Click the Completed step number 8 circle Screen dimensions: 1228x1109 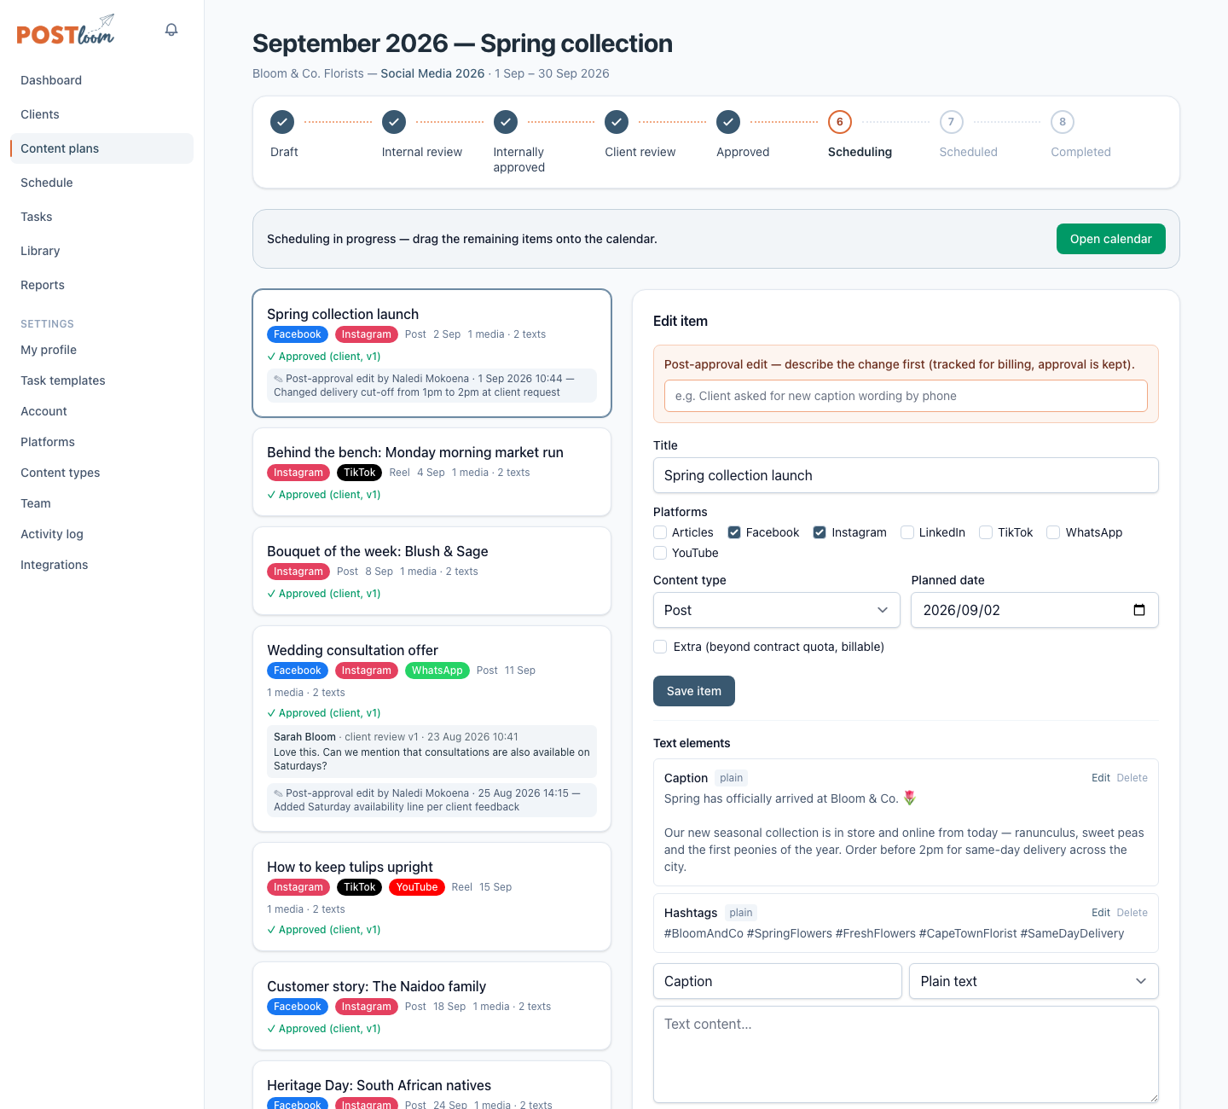point(1063,122)
